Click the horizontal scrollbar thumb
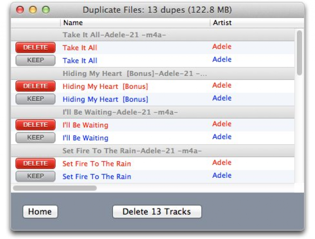The image size is (315, 239). 55,188
